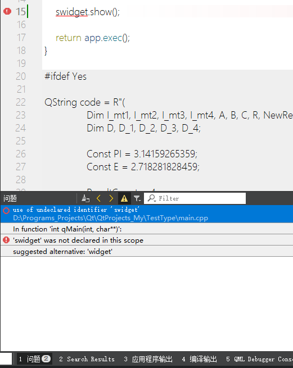Open the QML Debugger Console tab

pos(259,359)
